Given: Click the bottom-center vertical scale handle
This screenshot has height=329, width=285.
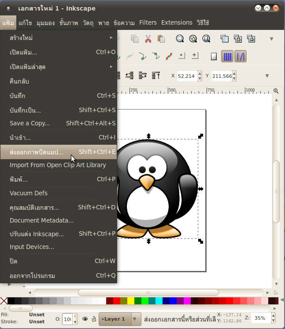Looking at the screenshot, I should [x=148, y=241].
